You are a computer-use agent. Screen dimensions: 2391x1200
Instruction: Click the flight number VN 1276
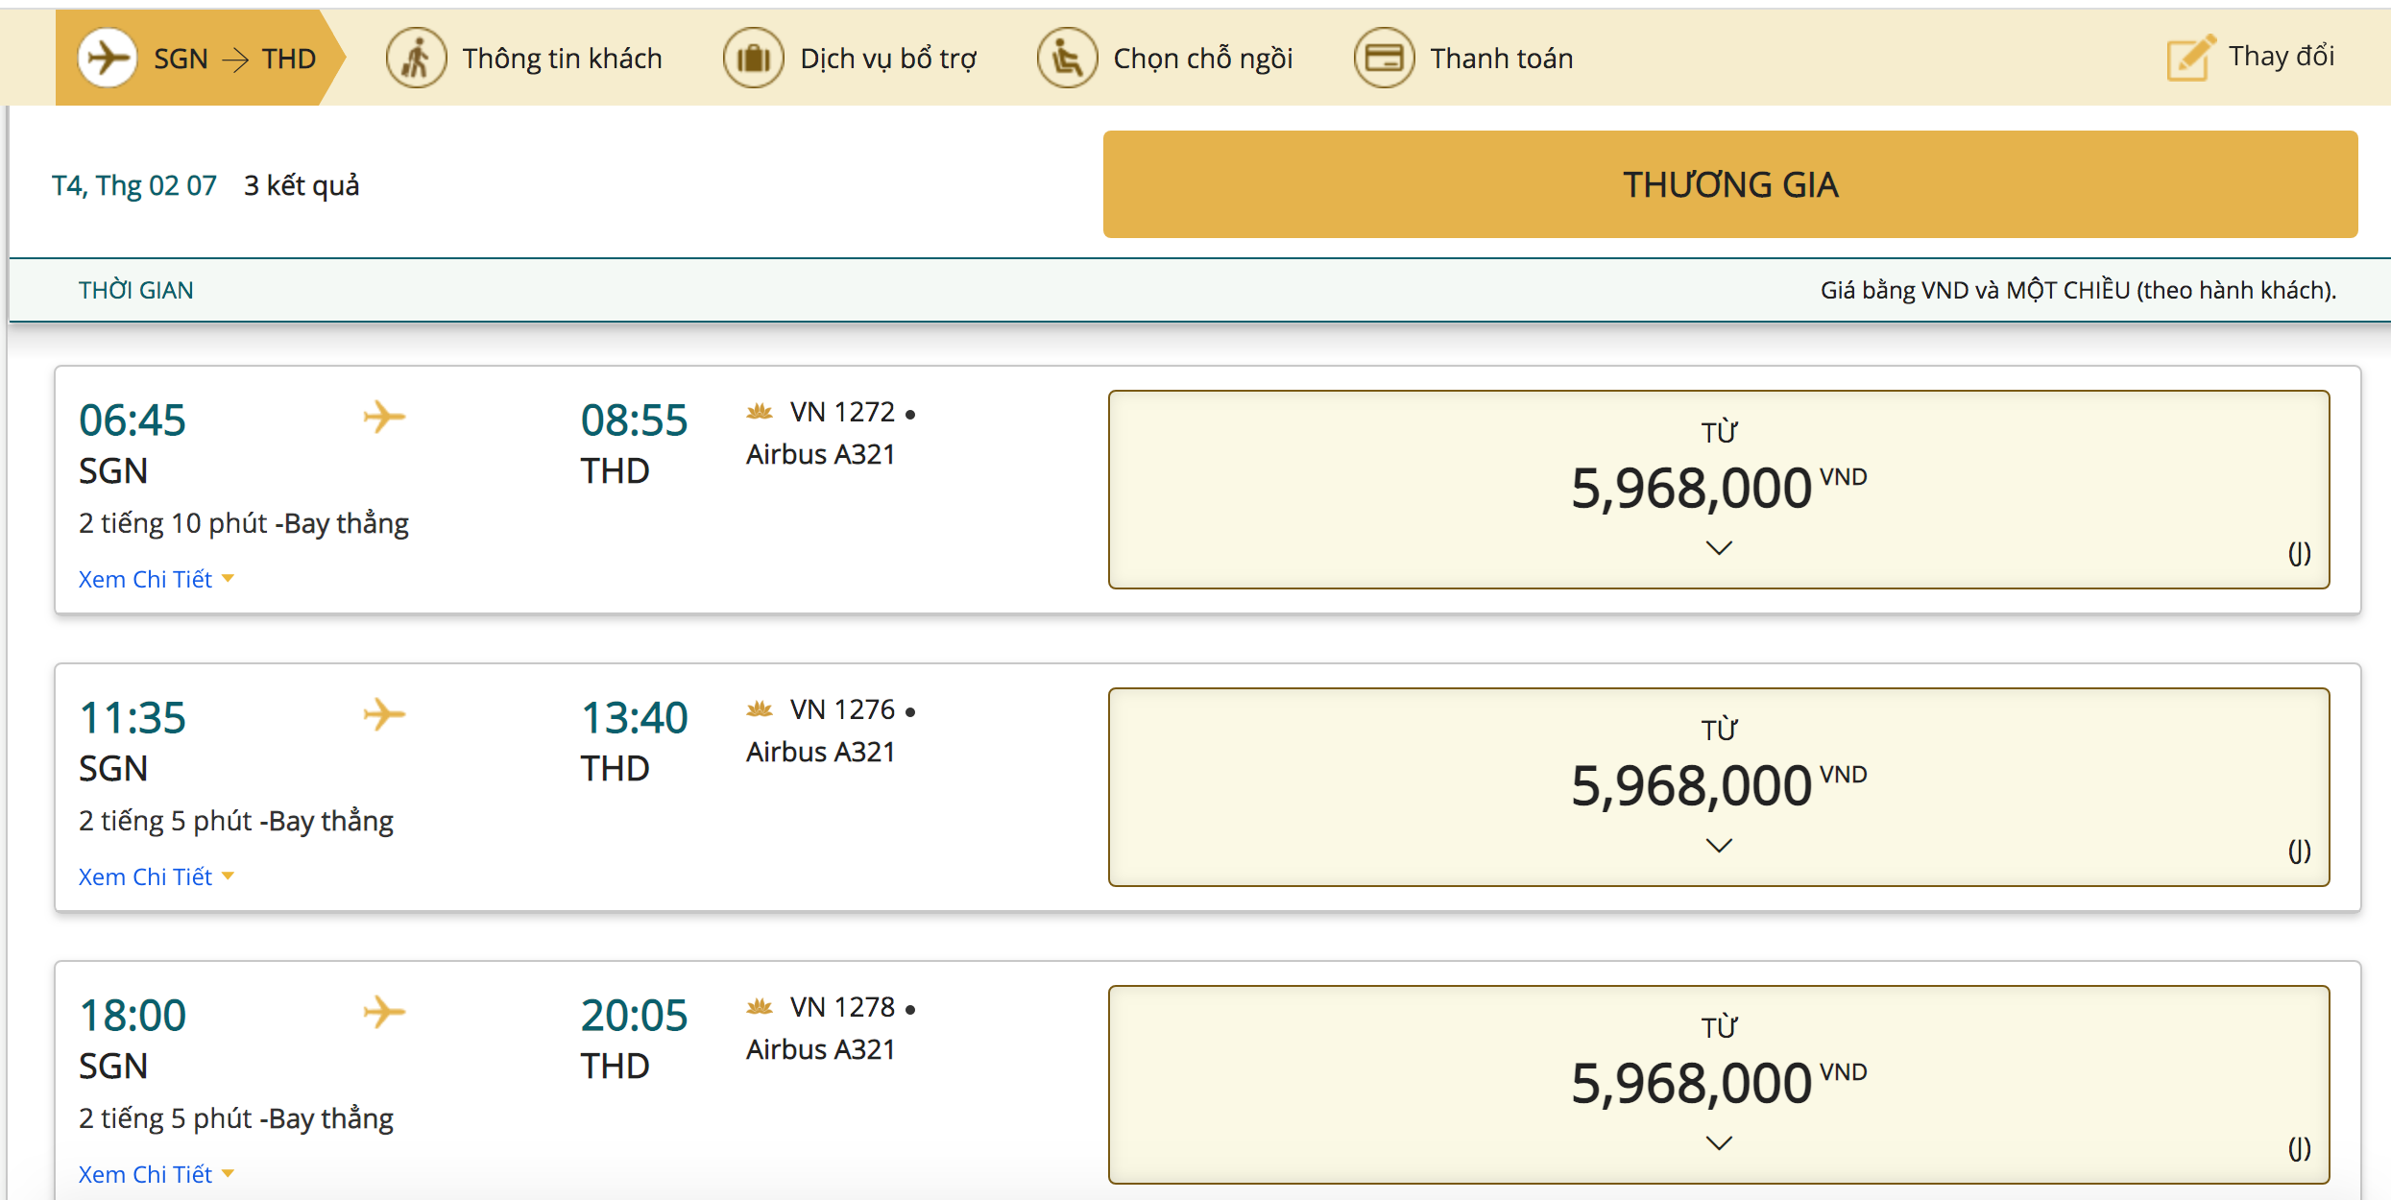pos(842,709)
